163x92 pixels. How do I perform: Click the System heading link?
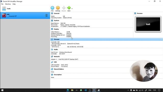[57, 20]
